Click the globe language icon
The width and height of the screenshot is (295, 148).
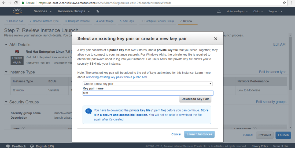coord(32,146)
